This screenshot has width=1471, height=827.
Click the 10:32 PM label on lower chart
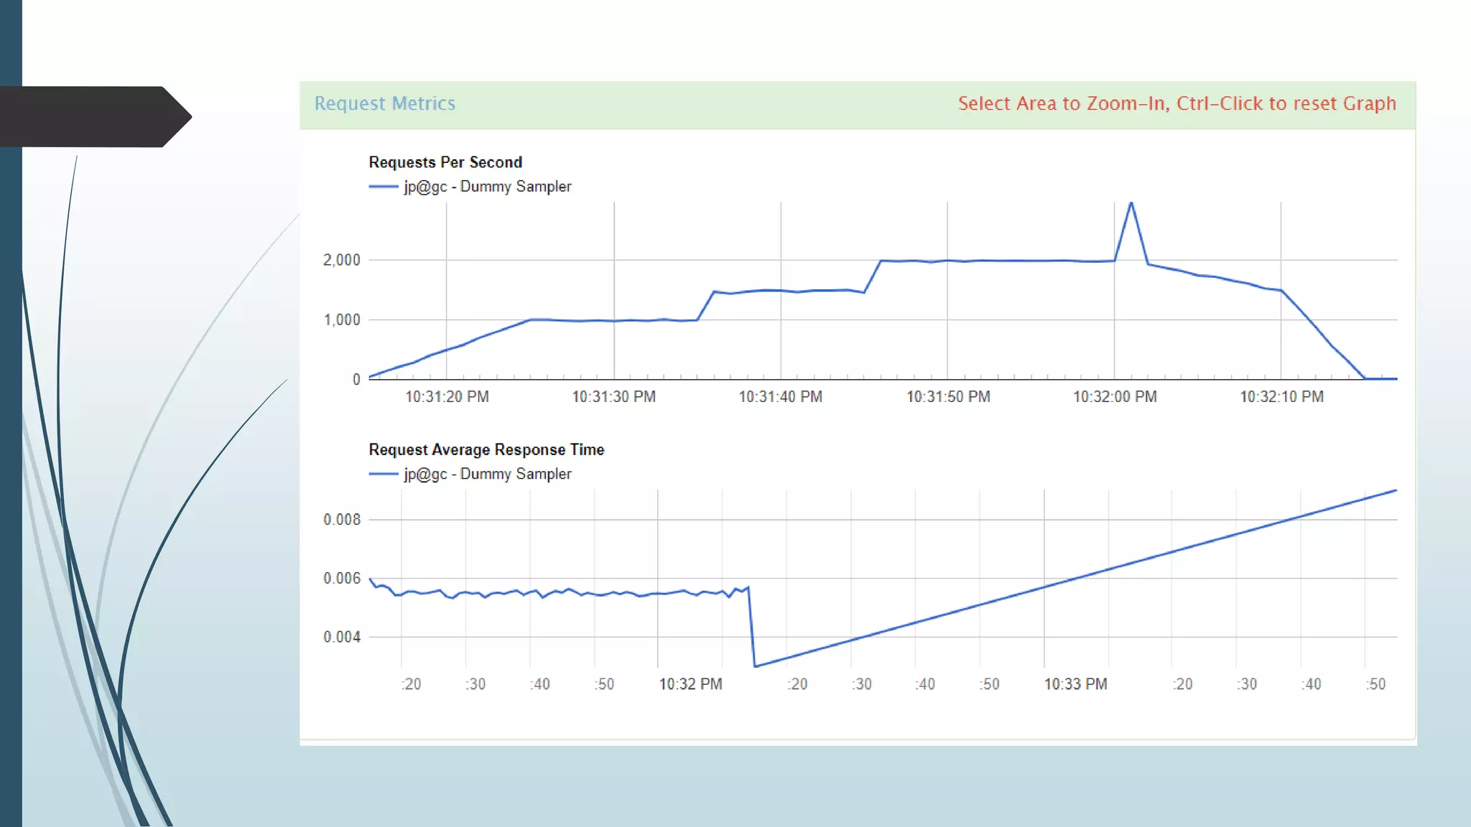tap(690, 684)
